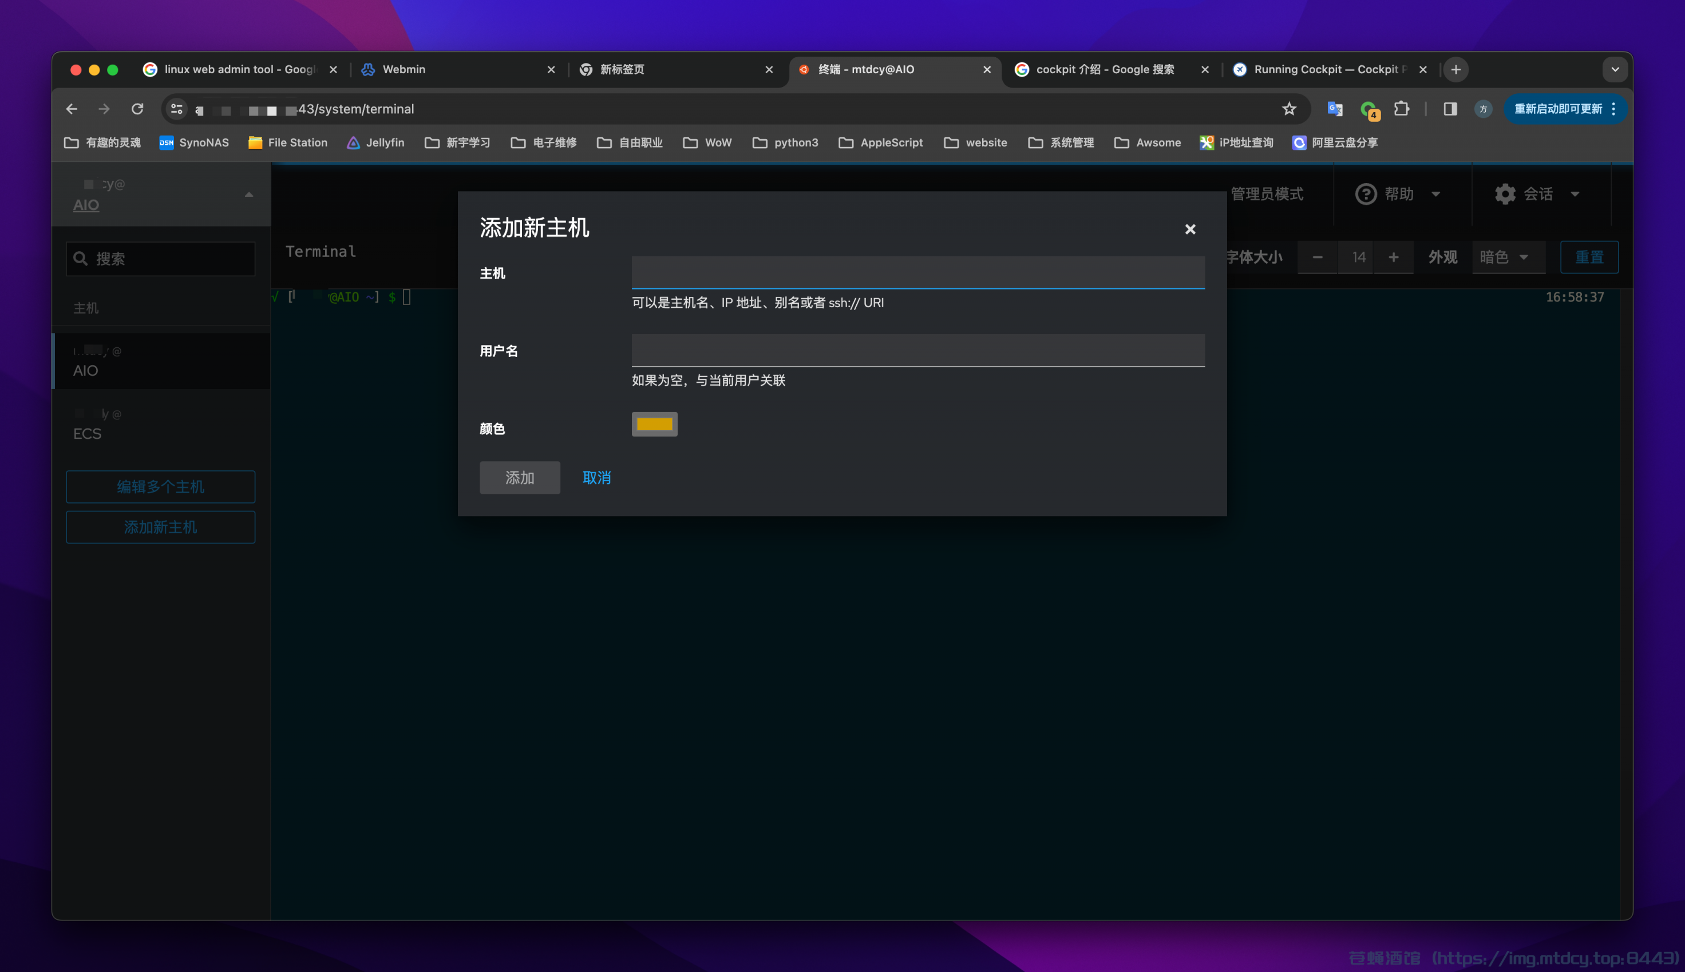Click the 添加 button in dialog

click(520, 477)
